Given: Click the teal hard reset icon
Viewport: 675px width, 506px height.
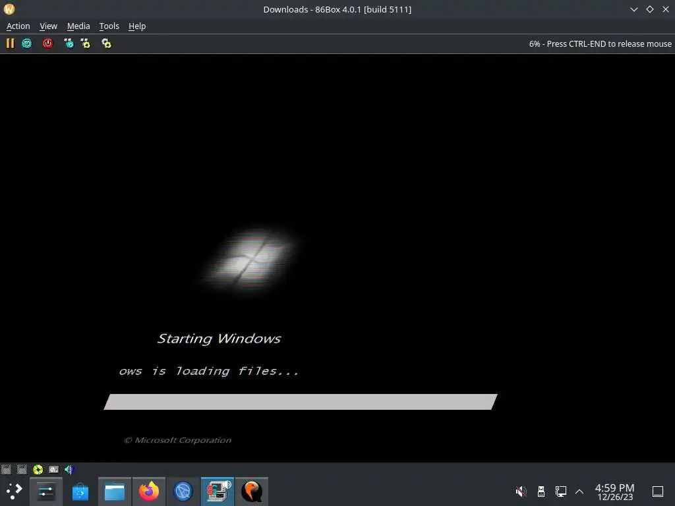Looking at the screenshot, I should coord(26,43).
